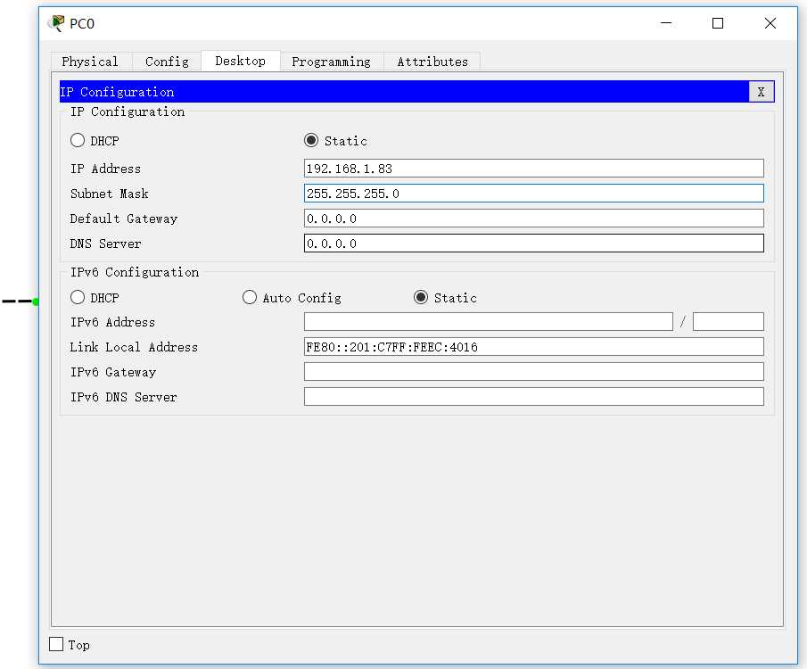Open the Config tab
This screenshot has height=669, width=807.
pos(167,62)
